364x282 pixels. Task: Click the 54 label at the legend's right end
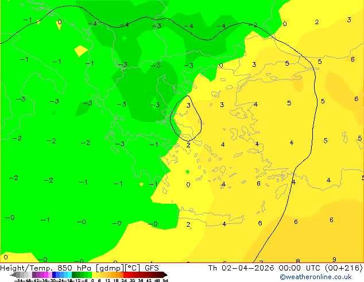coord(165,280)
